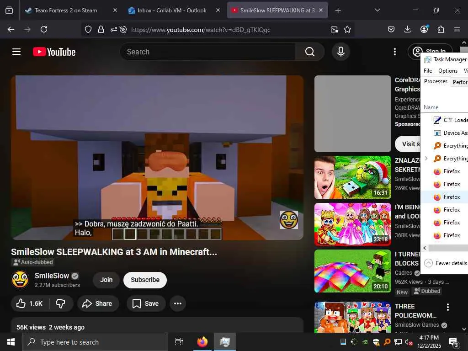Viewport: 468px width, 351px height.
Task: Select the Device Association row in Task Manager
Action: 444,133
